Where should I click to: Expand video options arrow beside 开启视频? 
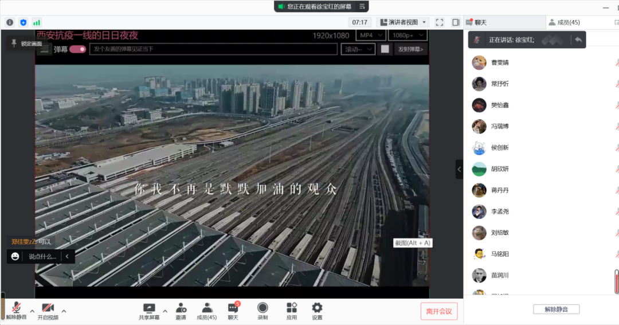pyautogui.click(x=64, y=311)
